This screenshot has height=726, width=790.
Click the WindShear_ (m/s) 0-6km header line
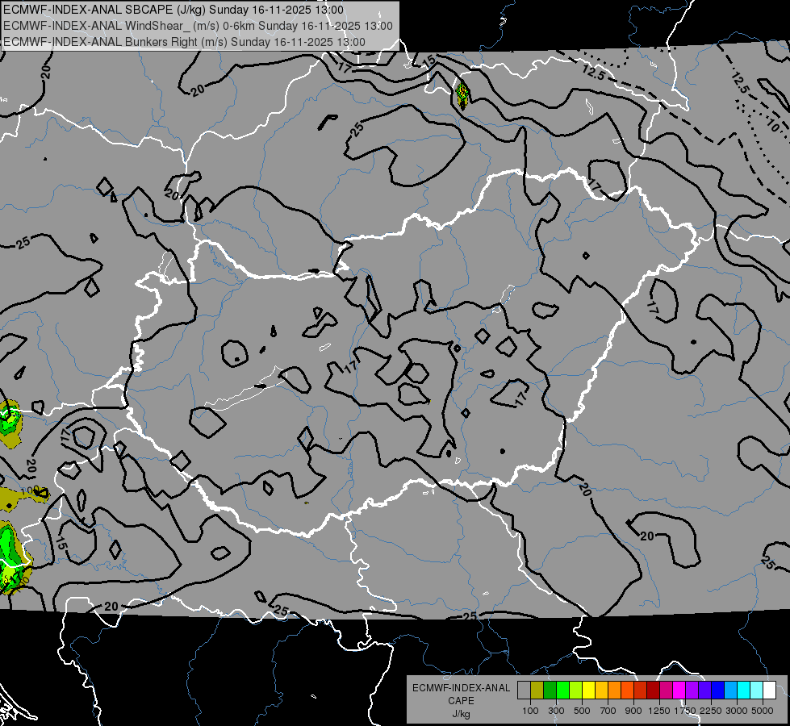click(198, 26)
